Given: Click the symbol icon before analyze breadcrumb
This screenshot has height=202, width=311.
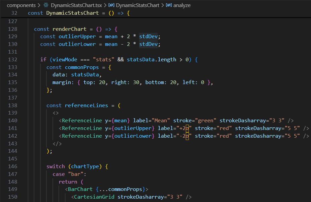Looking at the screenshot, I should pos(169,5).
